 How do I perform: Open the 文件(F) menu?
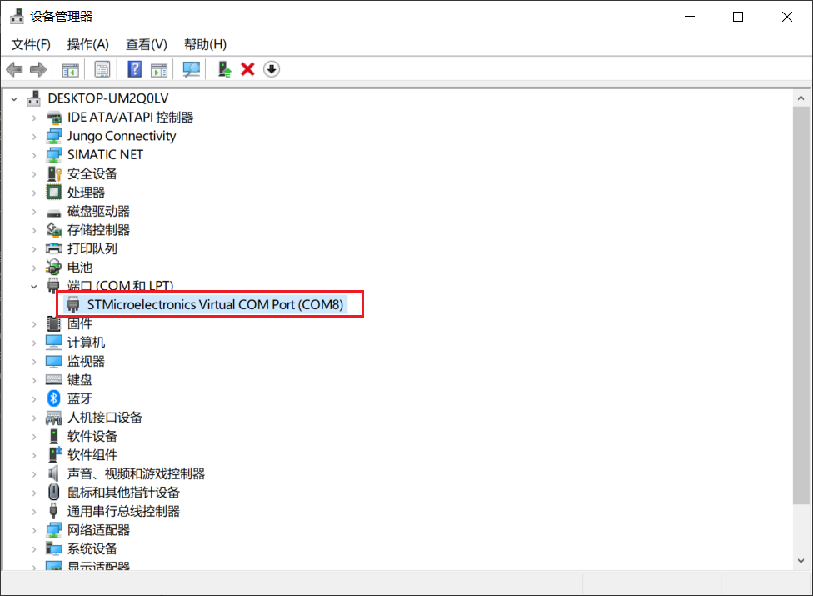click(x=31, y=44)
